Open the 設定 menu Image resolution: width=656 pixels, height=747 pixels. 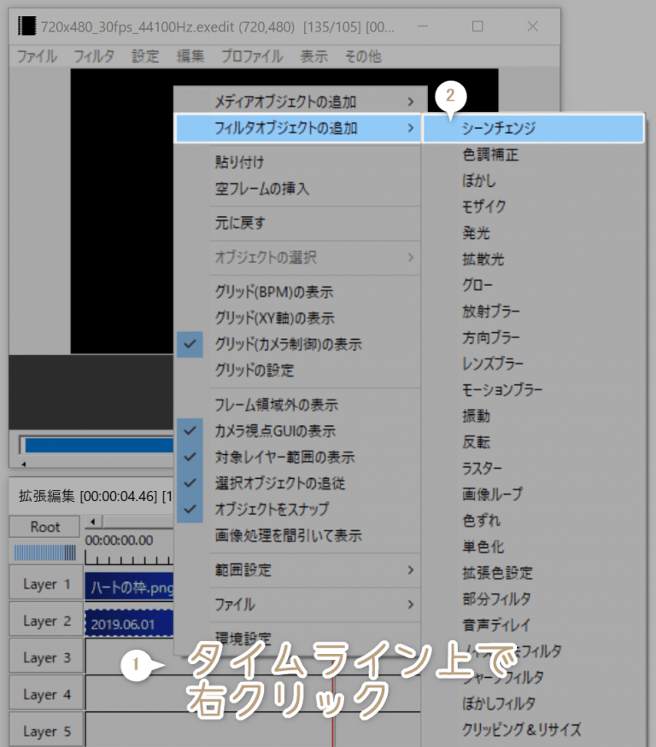point(145,56)
